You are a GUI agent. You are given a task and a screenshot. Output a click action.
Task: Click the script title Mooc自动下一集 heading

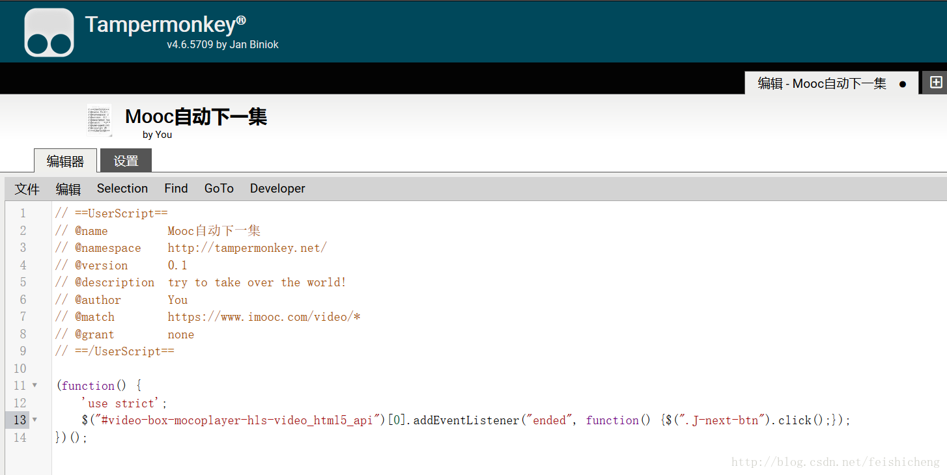click(196, 116)
